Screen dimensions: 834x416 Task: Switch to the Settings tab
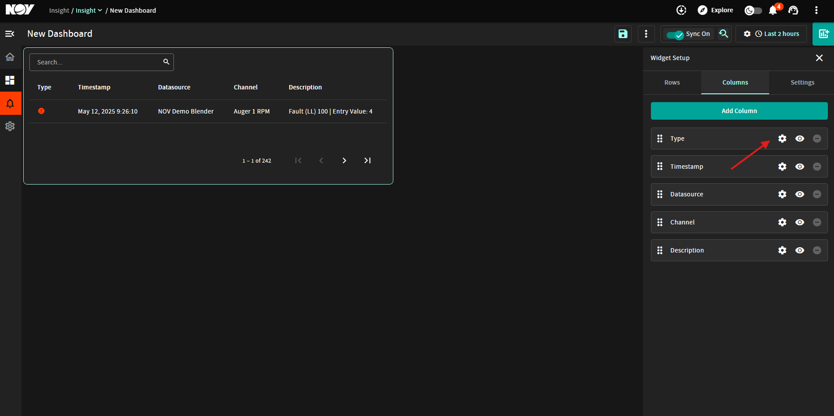coord(802,82)
